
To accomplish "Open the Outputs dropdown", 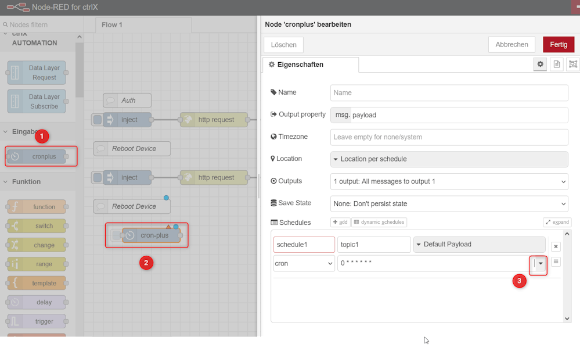I will [x=449, y=181].
